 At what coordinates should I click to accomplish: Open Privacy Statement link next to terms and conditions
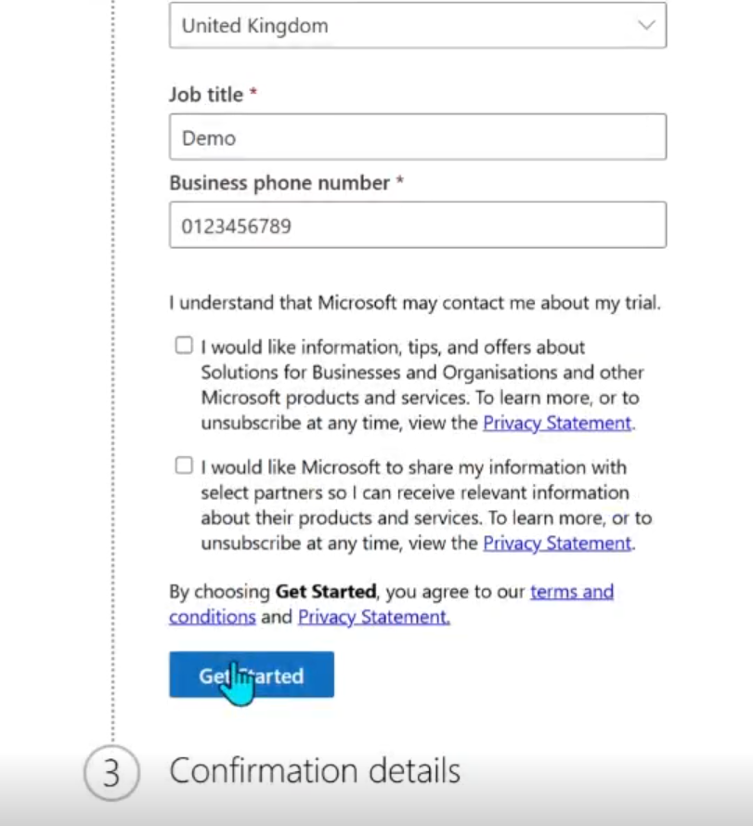(373, 617)
